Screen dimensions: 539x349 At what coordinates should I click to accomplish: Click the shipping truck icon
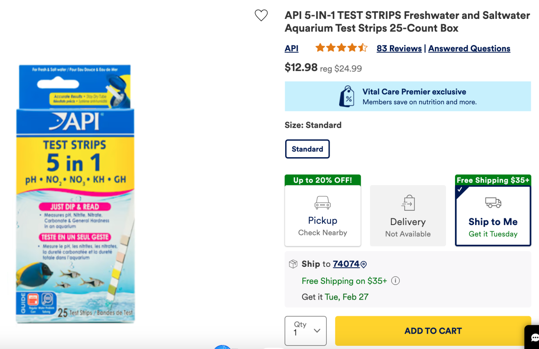(x=493, y=203)
